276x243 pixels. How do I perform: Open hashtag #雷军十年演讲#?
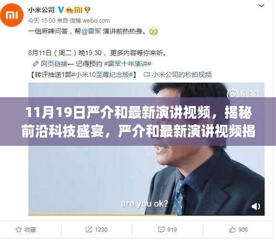[128, 64]
